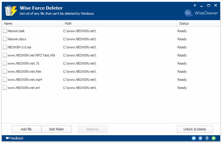Click the path of www.NEOWIN.net.mp4 row

click(79, 80)
